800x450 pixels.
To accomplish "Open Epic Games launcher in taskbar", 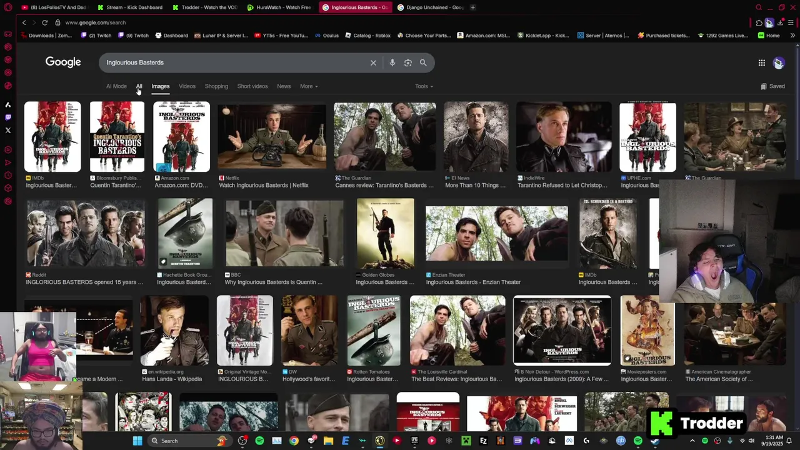I will click(x=414, y=441).
